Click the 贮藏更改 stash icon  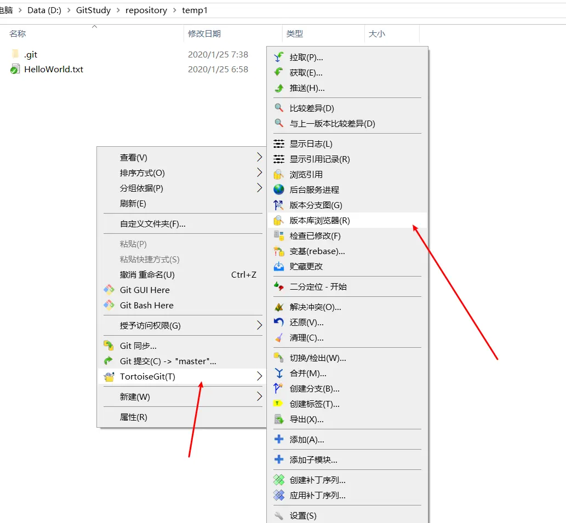click(279, 268)
